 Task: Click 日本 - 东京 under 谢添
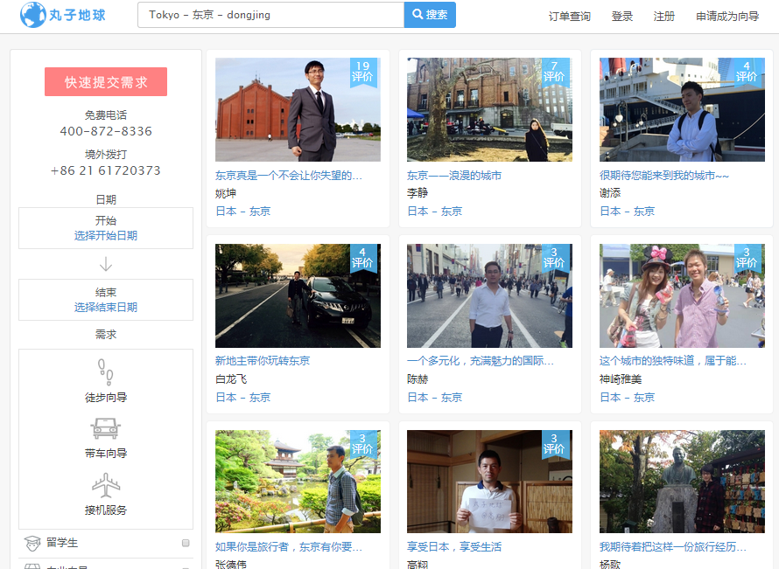627,212
